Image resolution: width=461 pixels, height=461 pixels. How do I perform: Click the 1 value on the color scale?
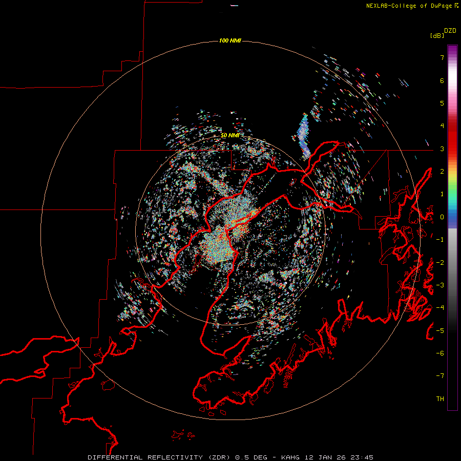point(442,194)
